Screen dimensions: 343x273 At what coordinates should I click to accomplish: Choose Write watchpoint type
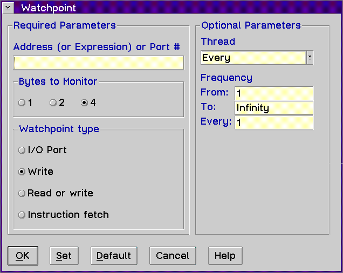coord(36,172)
